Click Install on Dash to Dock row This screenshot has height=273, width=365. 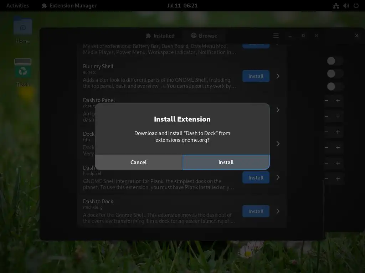(256, 211)
